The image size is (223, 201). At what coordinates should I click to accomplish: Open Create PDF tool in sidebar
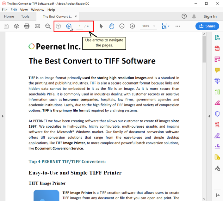(217, 48)
